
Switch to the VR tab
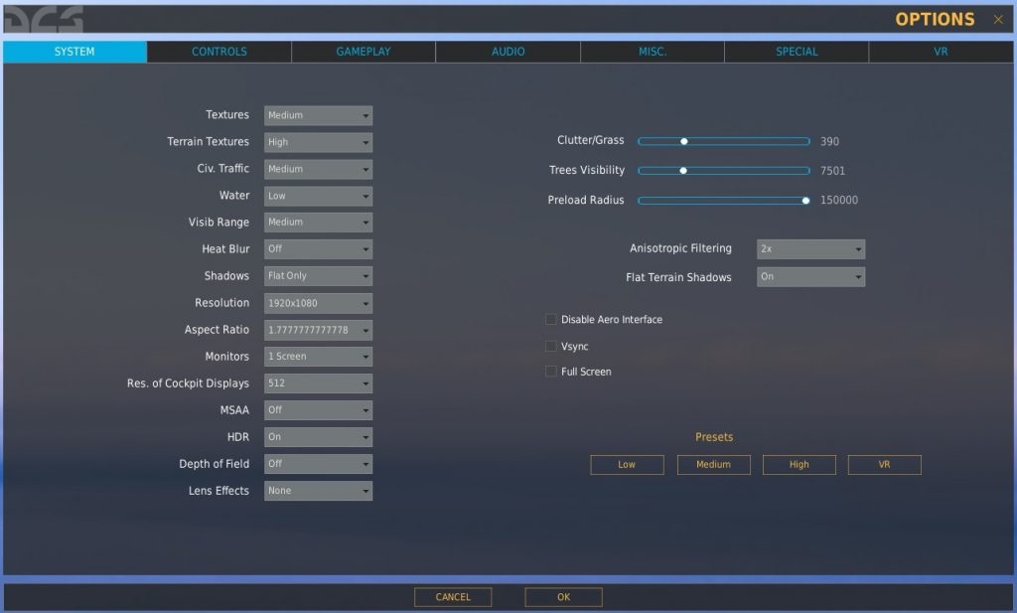point(941,51)
